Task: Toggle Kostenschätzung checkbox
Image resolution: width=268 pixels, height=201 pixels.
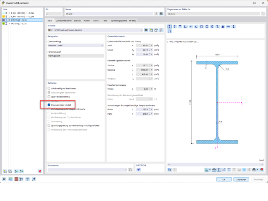Action: [x=49, y=113]
